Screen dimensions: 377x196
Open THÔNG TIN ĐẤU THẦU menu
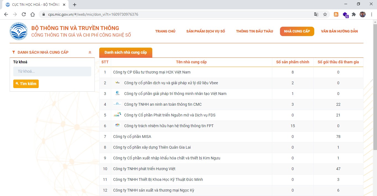point(255,31)
